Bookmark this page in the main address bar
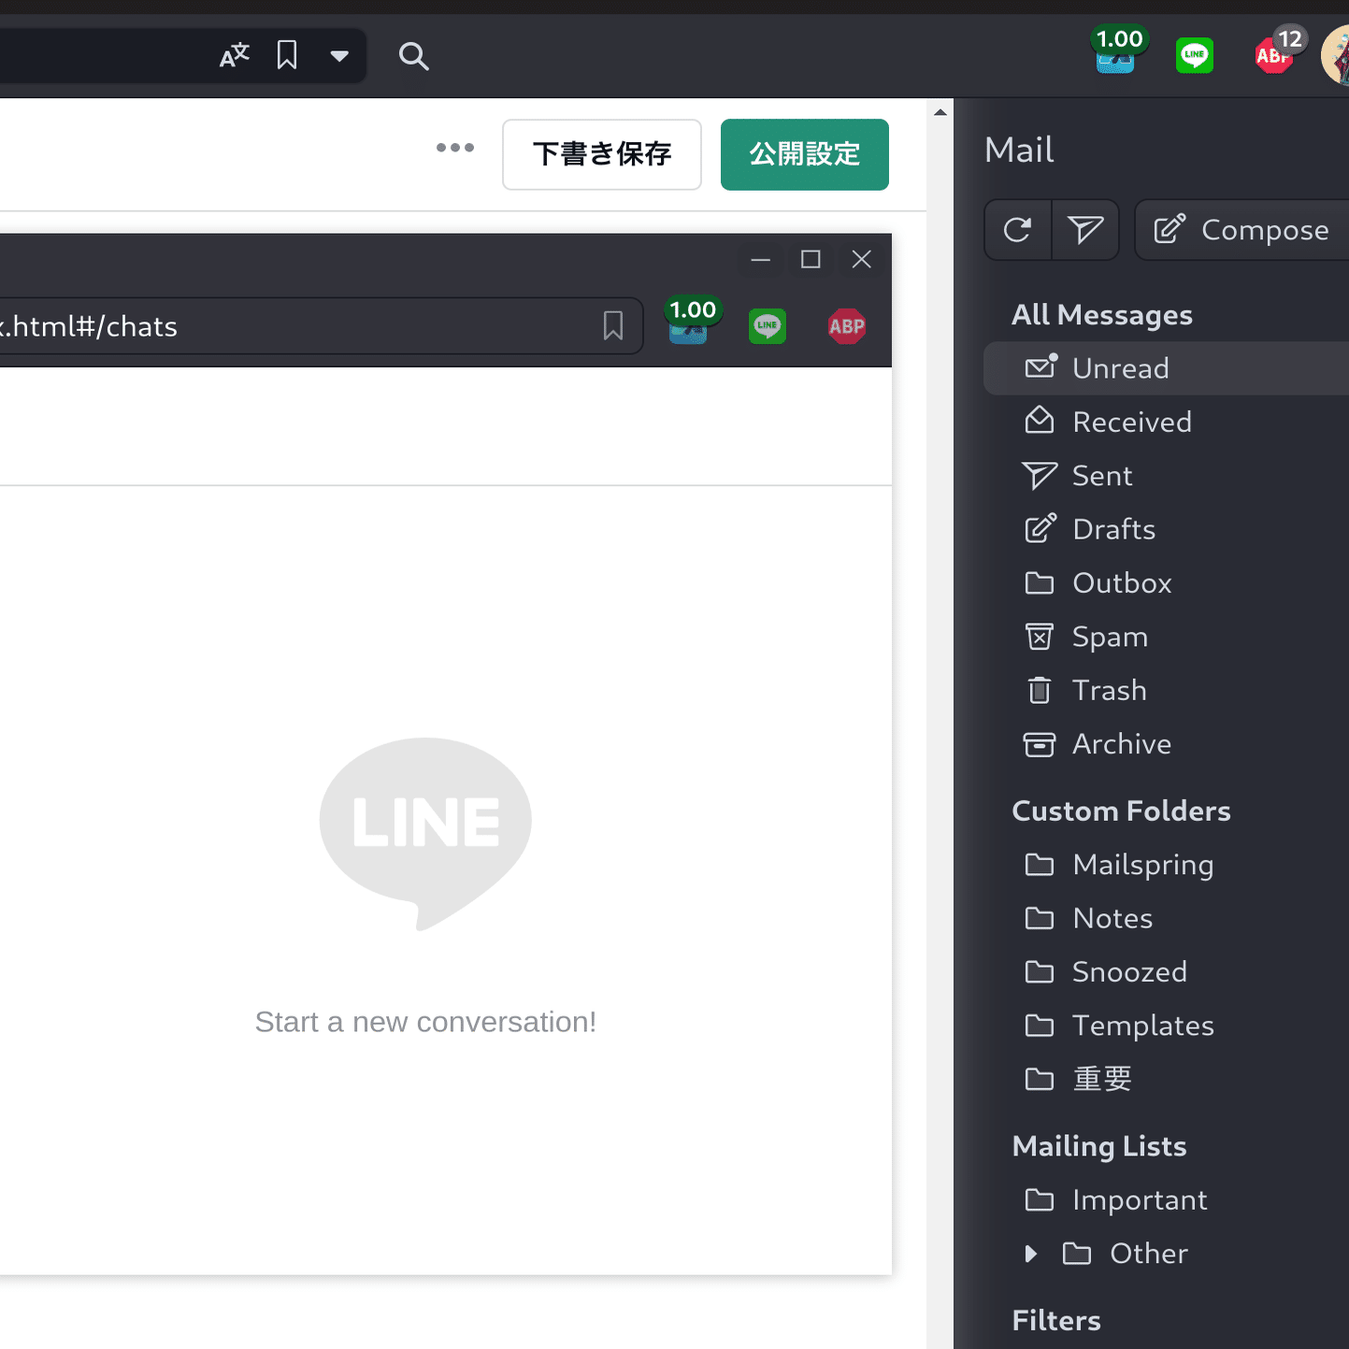The width and height of the screenshot is (1349, 1349). pyautogui.click(x=287, y=56)
